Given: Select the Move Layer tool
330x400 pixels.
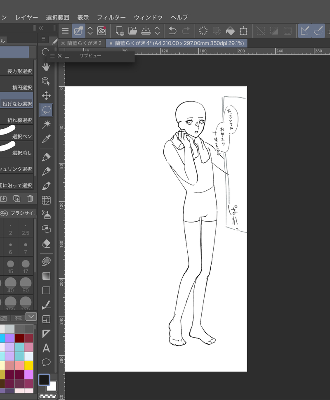Looking at the screenshot, I should [46, 96].
